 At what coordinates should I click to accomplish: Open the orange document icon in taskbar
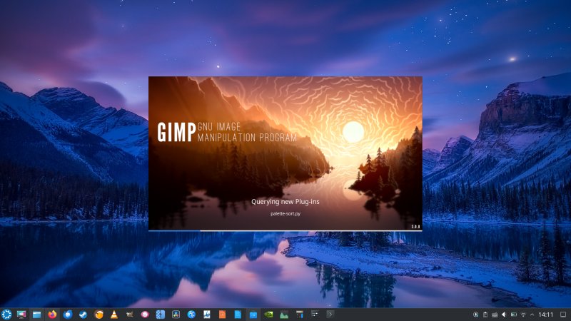click(x=222, y=315)
